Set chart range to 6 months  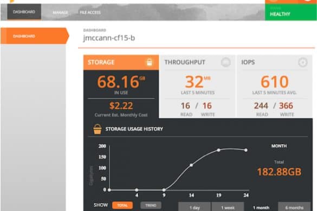(294, 207)
